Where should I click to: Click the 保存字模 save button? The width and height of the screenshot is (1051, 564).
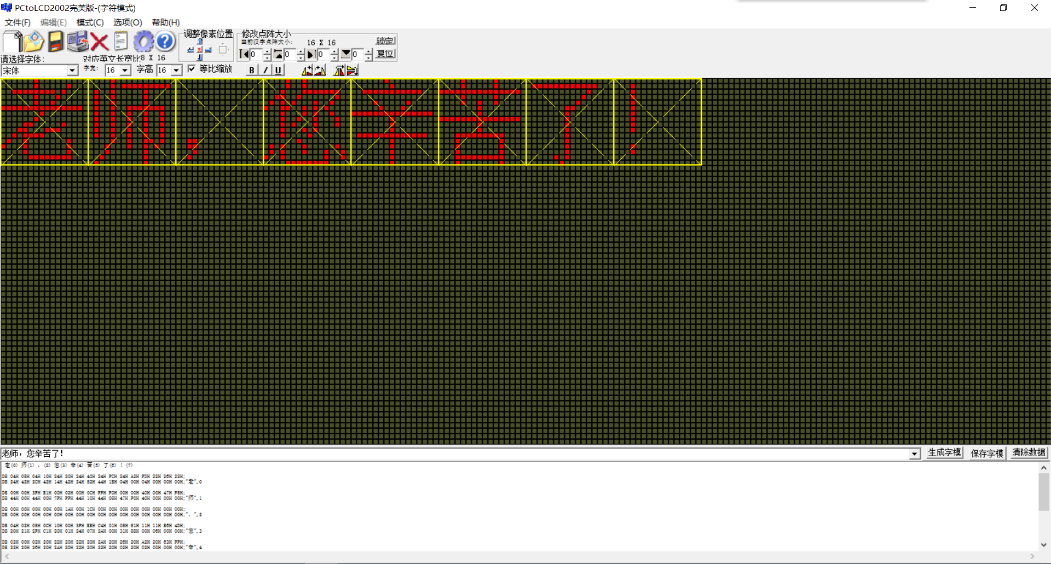tap(987, 453)
